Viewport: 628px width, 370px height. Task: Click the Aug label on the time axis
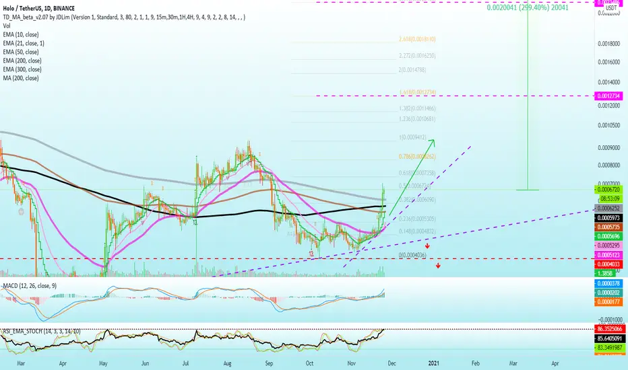(227, 363)
